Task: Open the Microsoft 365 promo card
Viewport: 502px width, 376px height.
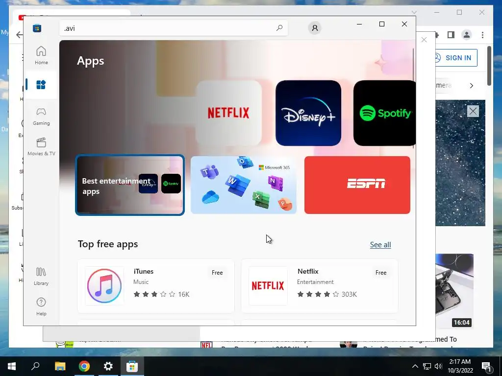Action: pos(243,185)
